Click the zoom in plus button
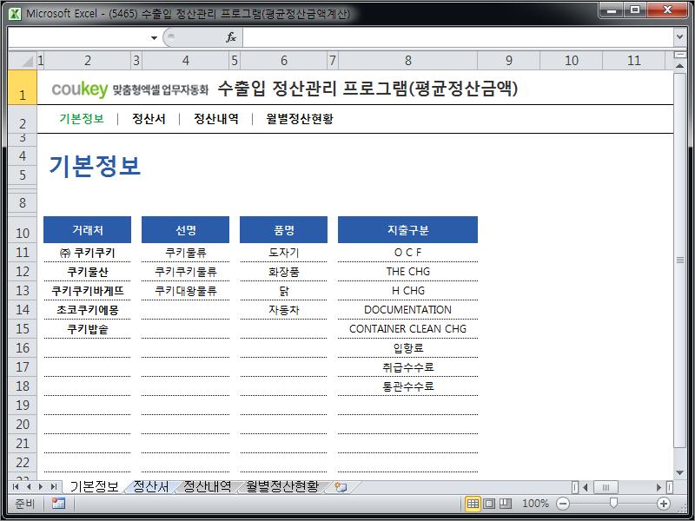The image size is (695, 521). tap(663, 504)
